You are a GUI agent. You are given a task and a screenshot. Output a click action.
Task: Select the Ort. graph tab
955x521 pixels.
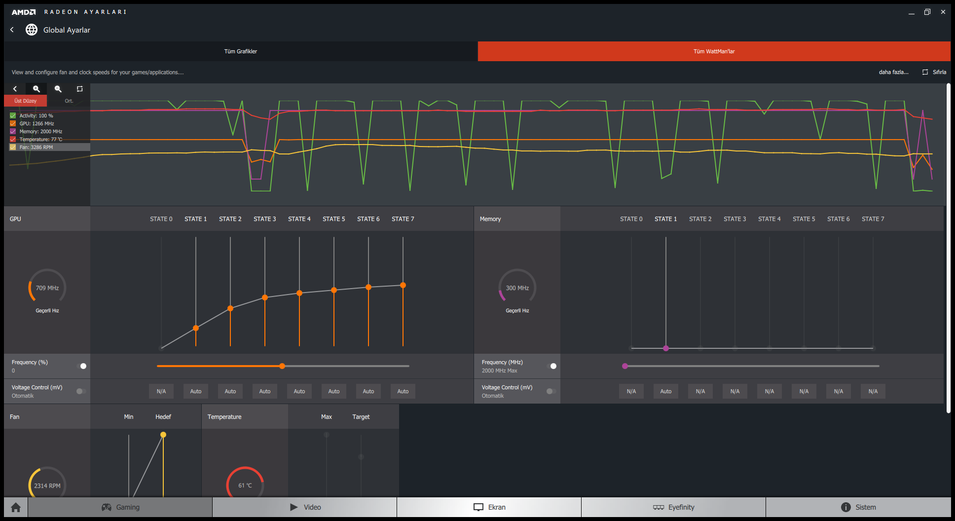(x=69, y=101)
